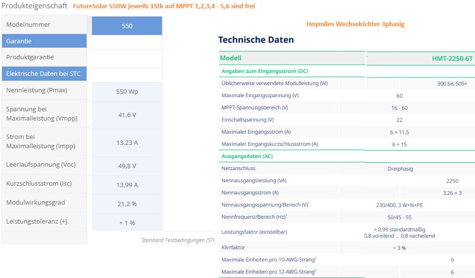The height and width of the screenshot is (278, 475).
Task: Select the Einschaltspannung (V) label
Action: tap(248, 120)
